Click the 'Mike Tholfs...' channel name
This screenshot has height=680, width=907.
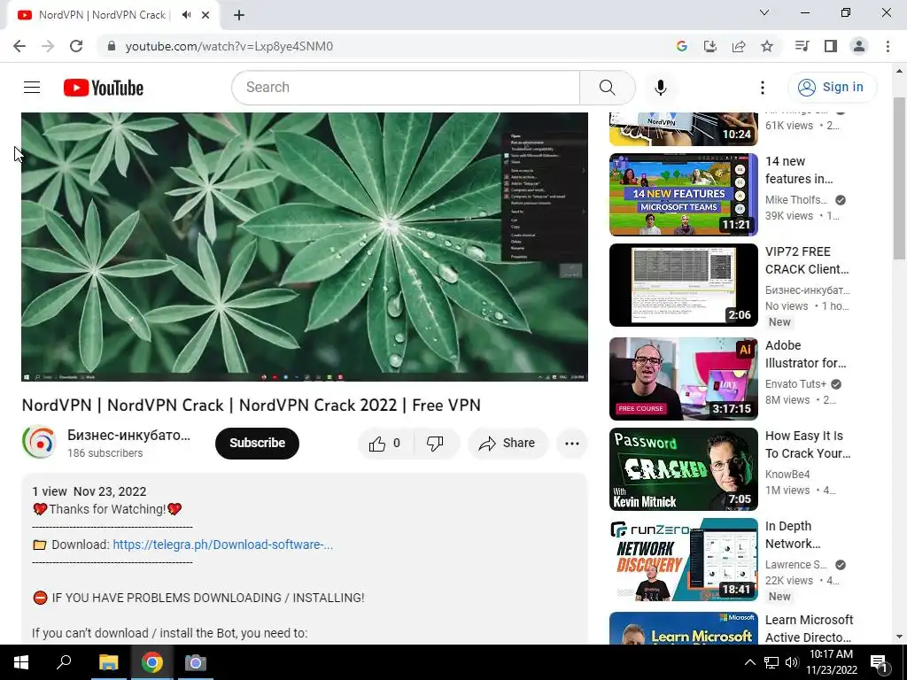point(796,200)
